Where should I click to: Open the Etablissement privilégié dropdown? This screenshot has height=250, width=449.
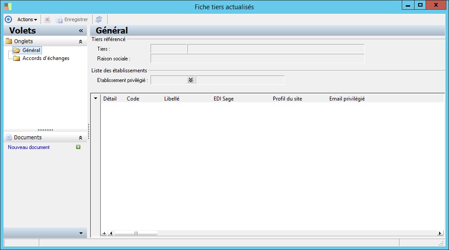point(191,80)
